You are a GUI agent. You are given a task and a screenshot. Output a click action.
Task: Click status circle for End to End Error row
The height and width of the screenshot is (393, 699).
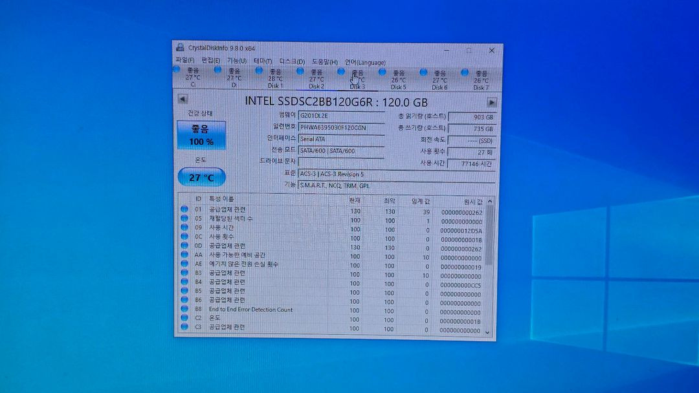(x=184, y=308)
